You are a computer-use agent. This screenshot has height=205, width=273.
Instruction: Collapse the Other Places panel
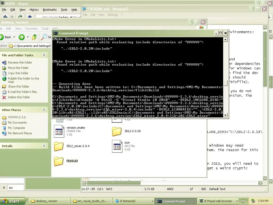click(44, 110)
